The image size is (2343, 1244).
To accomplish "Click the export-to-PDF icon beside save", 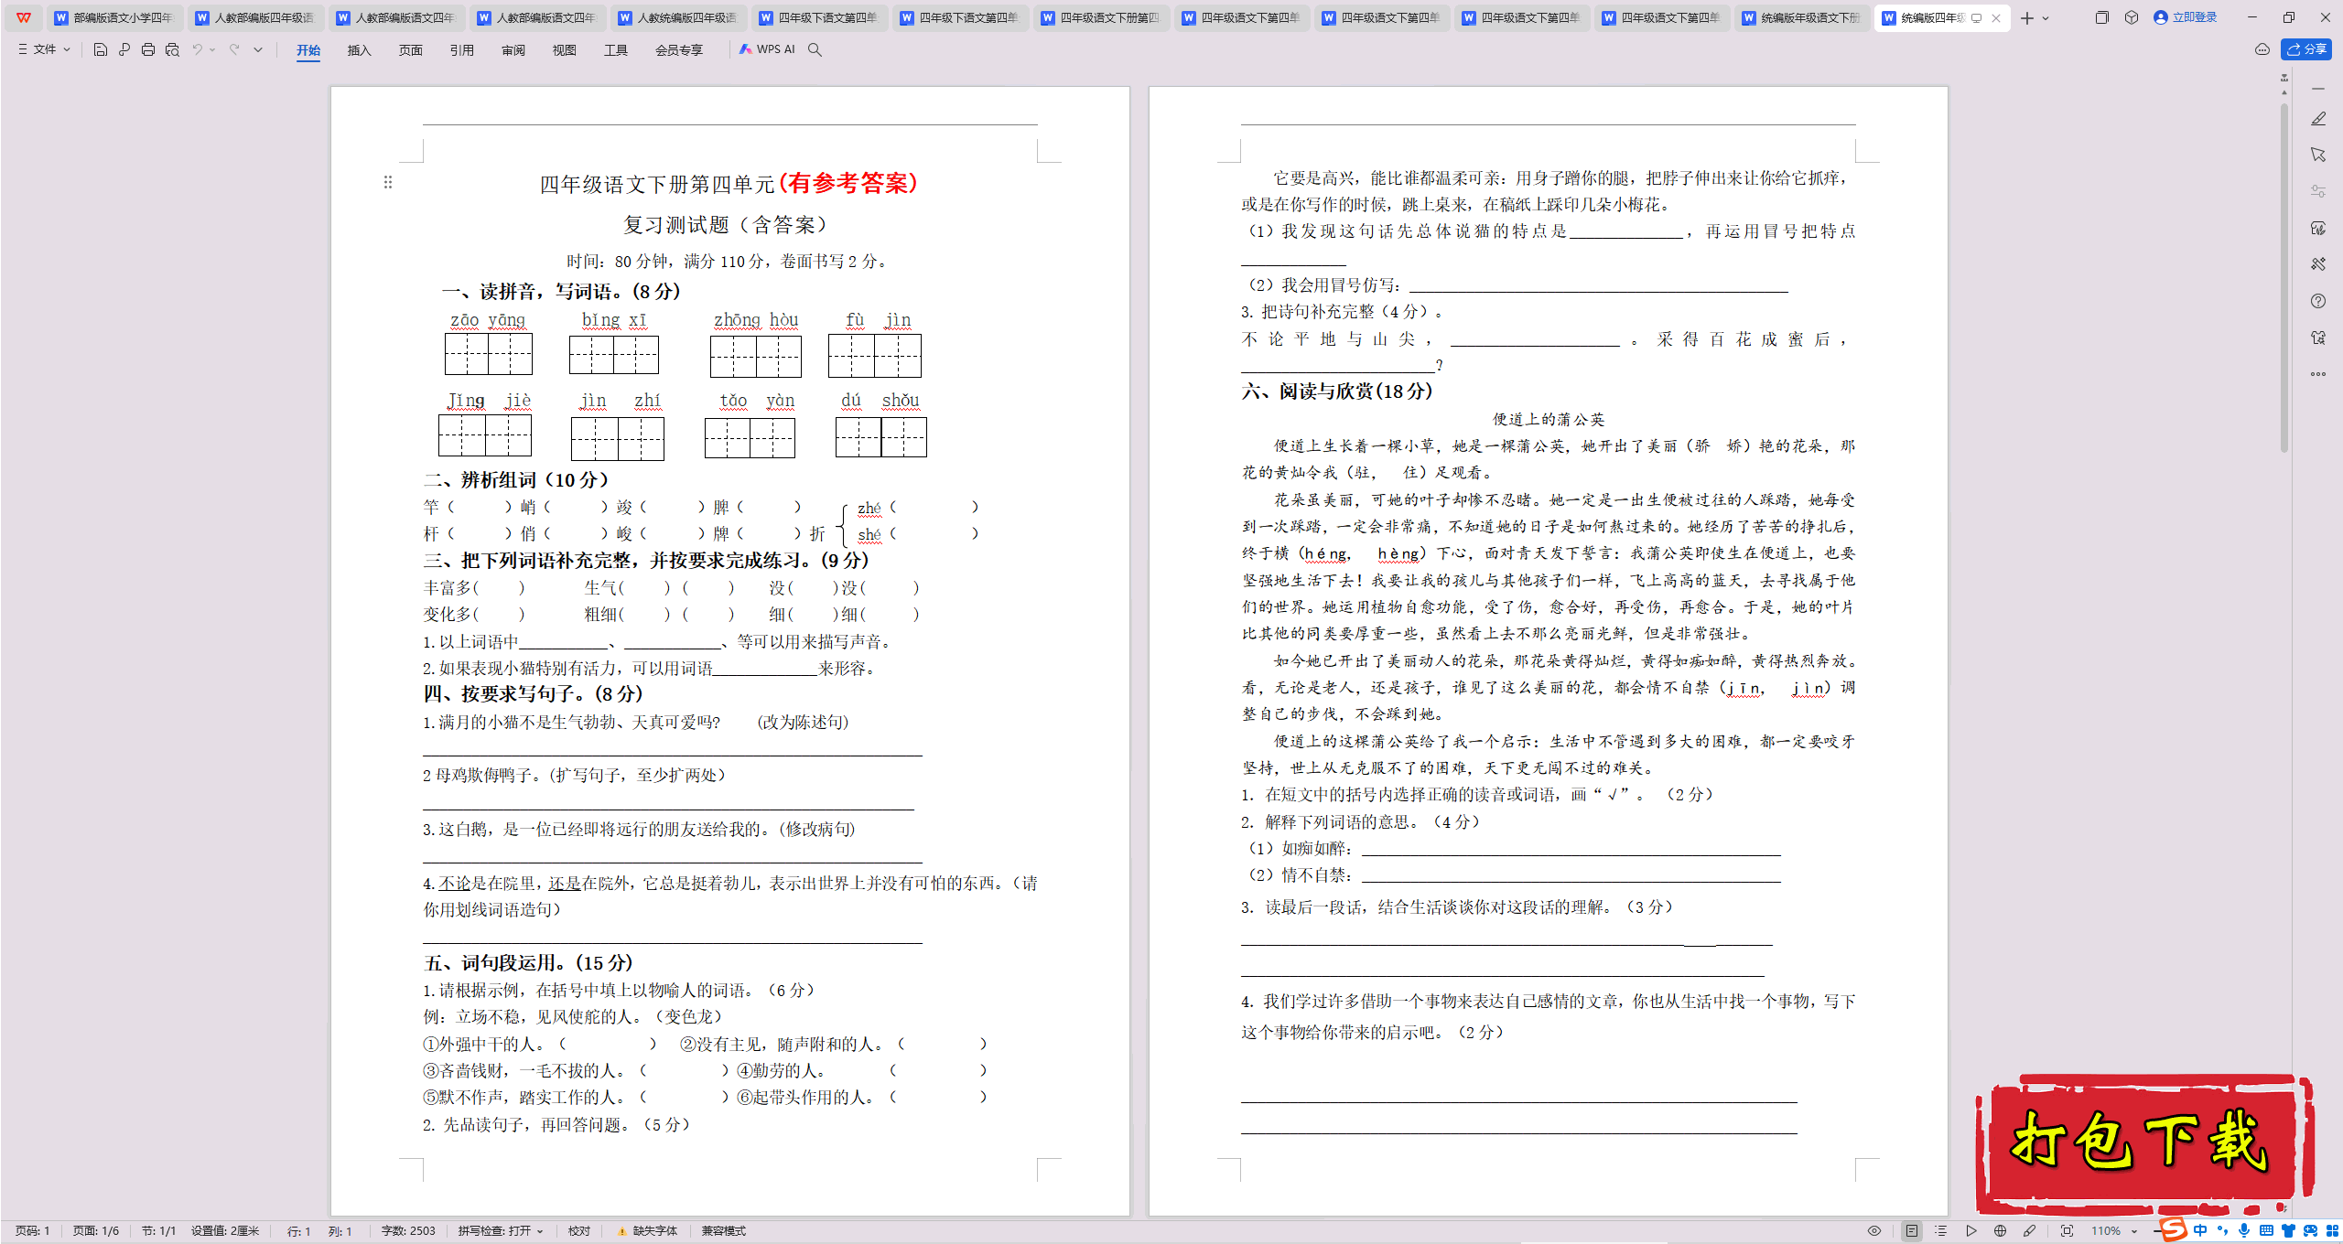I will [x=124, y=49].
